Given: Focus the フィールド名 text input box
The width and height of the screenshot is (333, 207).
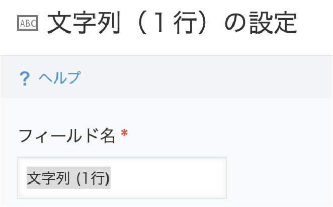Looking at the screenshot, I should pos(122,178).
